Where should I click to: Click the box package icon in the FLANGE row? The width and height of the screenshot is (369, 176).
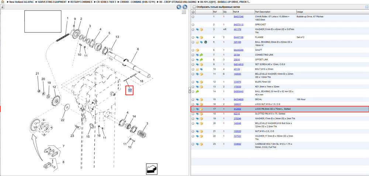201,37
